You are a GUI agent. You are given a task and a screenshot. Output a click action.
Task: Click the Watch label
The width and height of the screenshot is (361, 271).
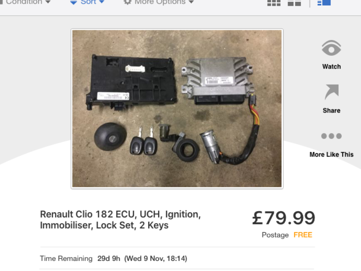(x=331, y=67)
